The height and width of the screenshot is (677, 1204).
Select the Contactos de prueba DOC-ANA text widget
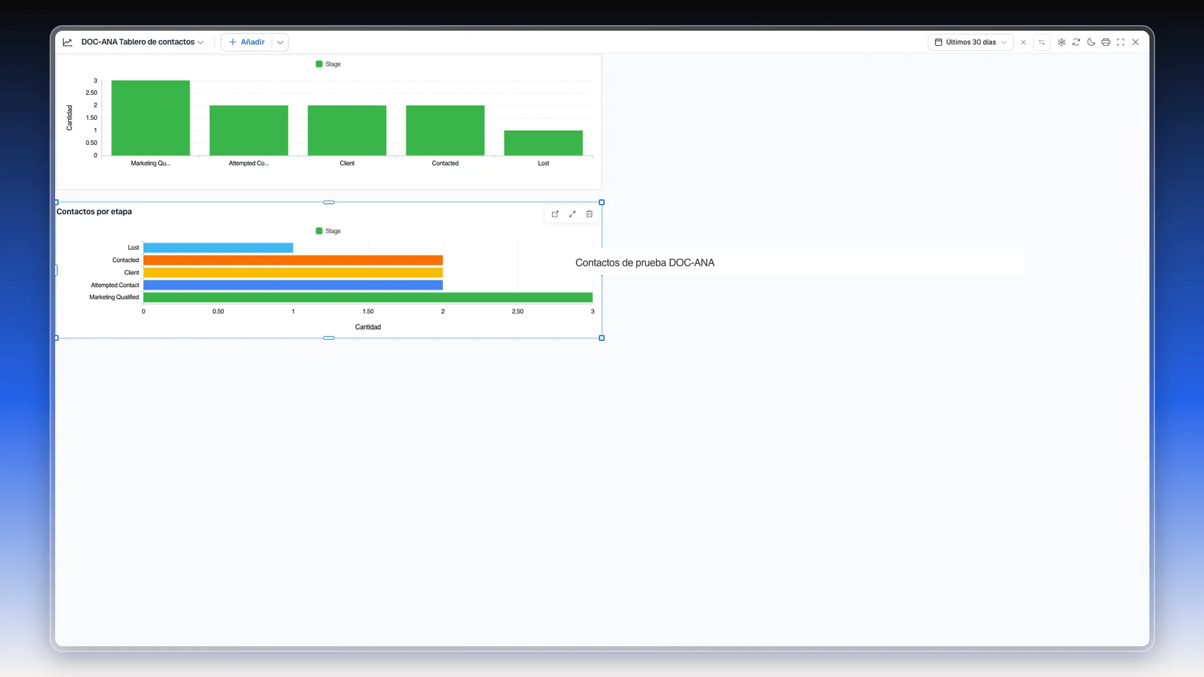click(645, 263)
